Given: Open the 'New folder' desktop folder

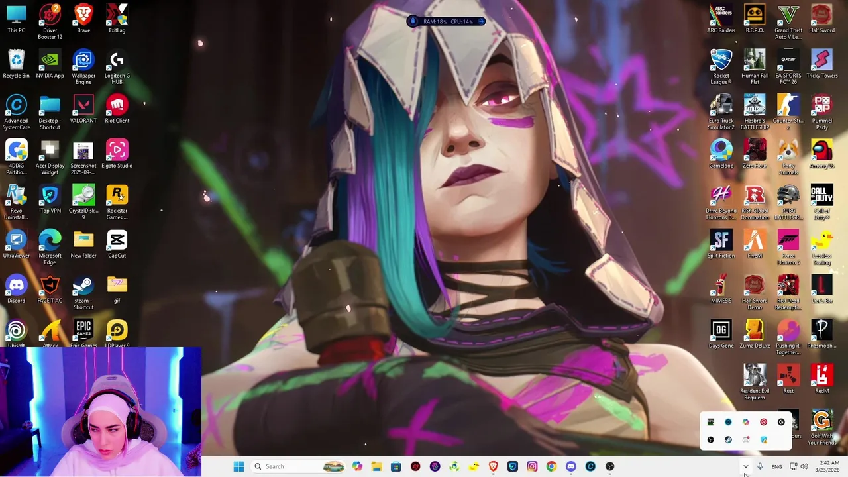Looking at the screenshot, I should [83, 244].
